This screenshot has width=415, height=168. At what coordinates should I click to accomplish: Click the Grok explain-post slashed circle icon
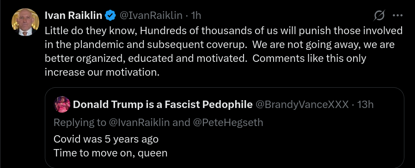[379, 16]
